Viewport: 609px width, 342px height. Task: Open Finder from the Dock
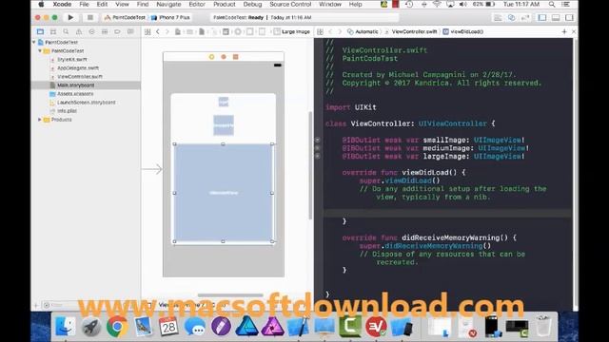coord(66,326)
